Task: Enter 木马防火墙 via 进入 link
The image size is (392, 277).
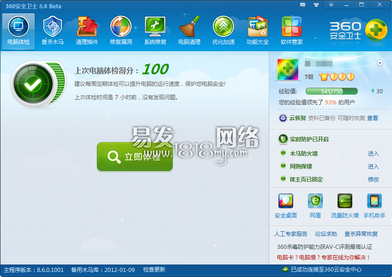Action: (x=373, y=153)
